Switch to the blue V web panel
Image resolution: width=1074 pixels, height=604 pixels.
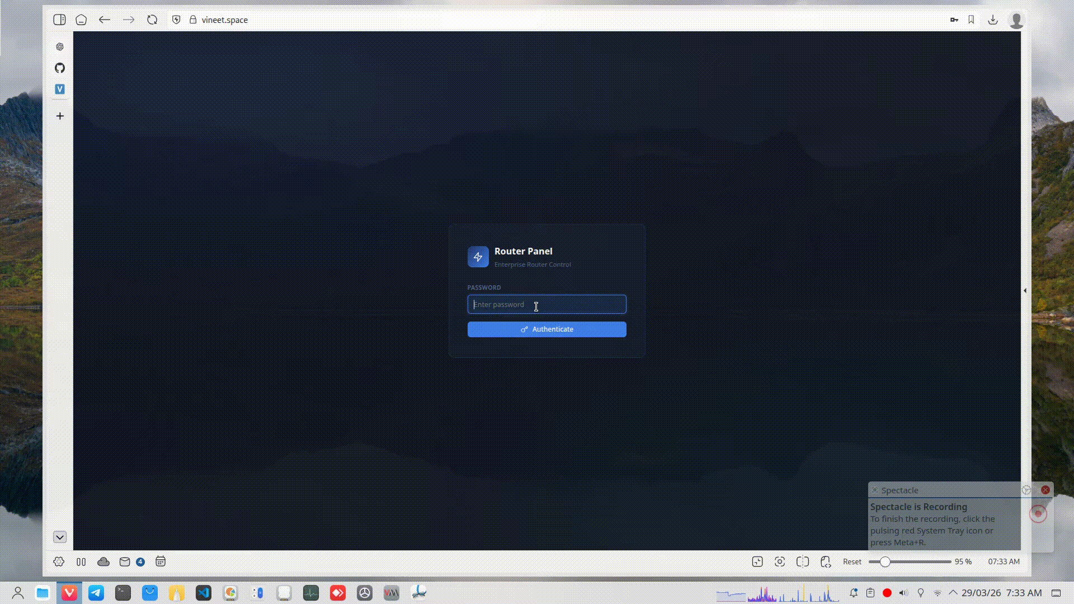[59, 88]
